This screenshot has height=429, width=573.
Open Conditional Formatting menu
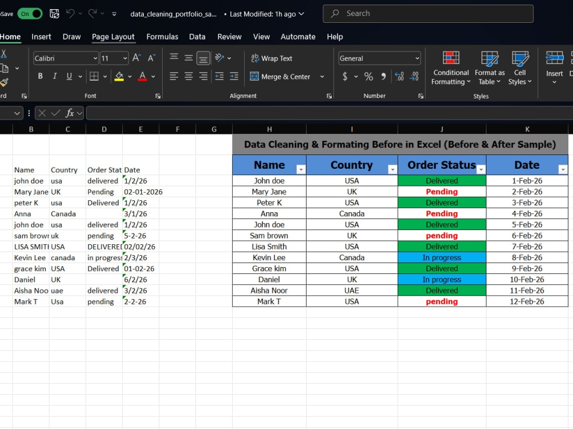click(451, 69)
